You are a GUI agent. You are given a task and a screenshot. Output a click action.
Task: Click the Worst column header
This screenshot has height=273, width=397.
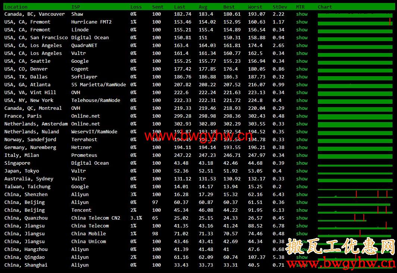coord(255,7)
